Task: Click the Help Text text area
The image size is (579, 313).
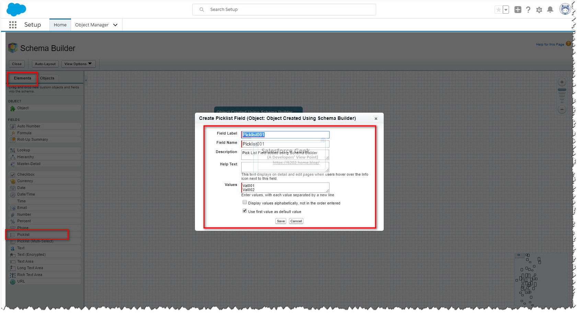Action: coord(285,167)
